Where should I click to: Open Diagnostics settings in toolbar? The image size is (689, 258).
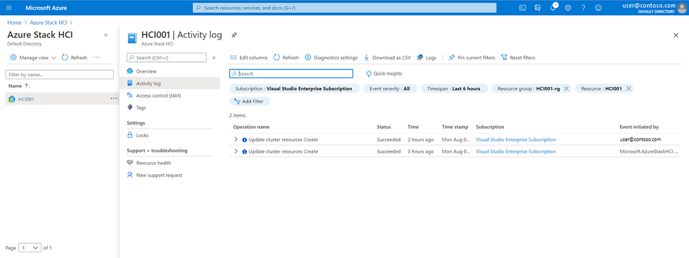[x=331, y=58]
